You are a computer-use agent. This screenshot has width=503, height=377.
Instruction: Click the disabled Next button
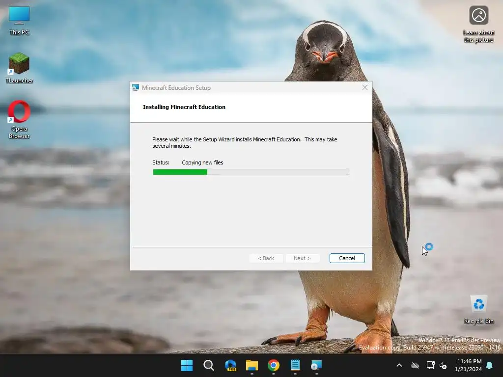302,258
